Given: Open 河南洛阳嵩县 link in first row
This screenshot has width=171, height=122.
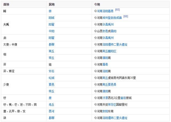Looking at the screenshot, I should tap(105, 11).
